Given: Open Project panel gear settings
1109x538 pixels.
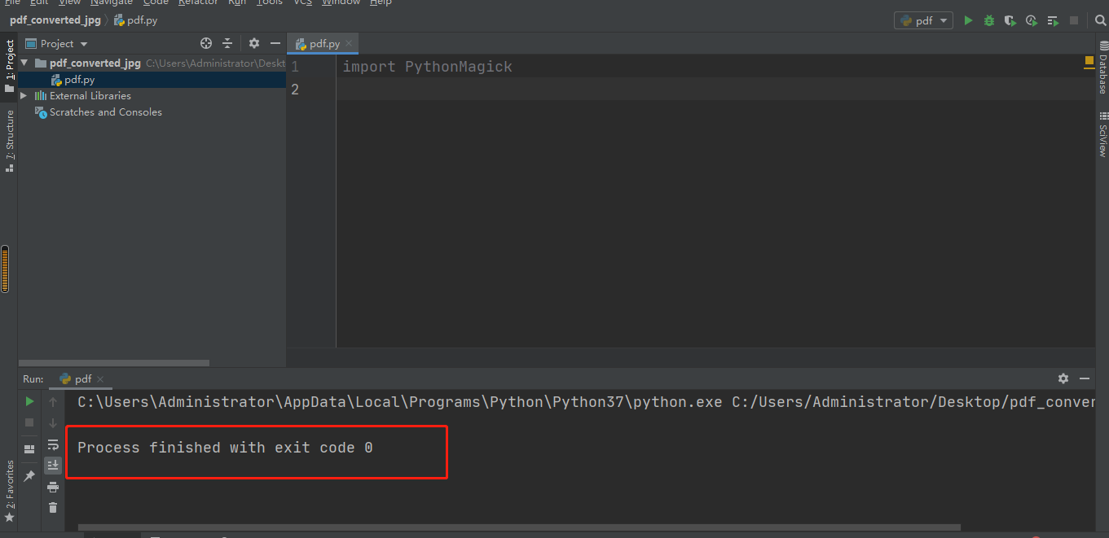Looking at the screenshot, I should pyautogui.click(x=254, y=44).
